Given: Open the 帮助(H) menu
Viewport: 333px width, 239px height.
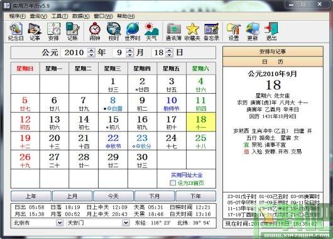Looking at the screenshot, I should 126,16.
